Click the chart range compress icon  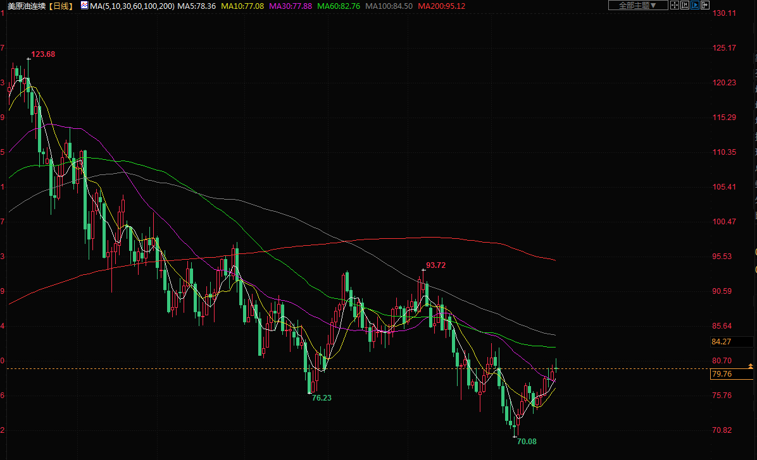tap(684, 5)
